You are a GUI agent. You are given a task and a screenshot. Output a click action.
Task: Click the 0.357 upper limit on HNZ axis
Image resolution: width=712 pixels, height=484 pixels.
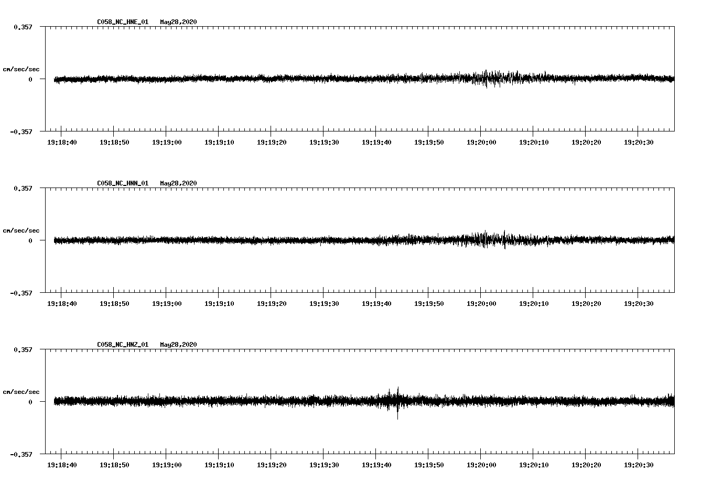(23, 349)
